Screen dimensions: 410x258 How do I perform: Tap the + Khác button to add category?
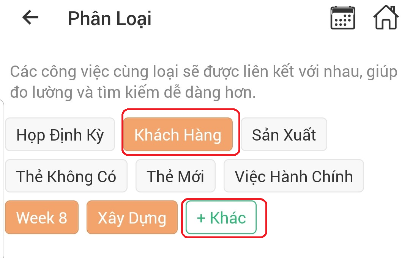pos(221,217)
